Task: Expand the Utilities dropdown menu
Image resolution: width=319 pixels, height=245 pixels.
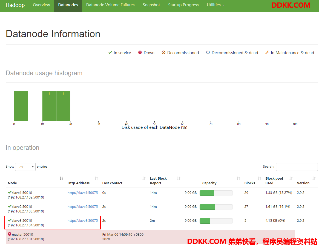Action: pyautogui.click(x=215, y=5)
